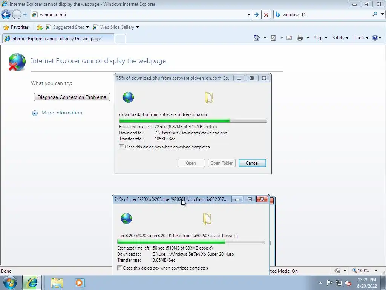Open the Favorites star button

[16, 27]
